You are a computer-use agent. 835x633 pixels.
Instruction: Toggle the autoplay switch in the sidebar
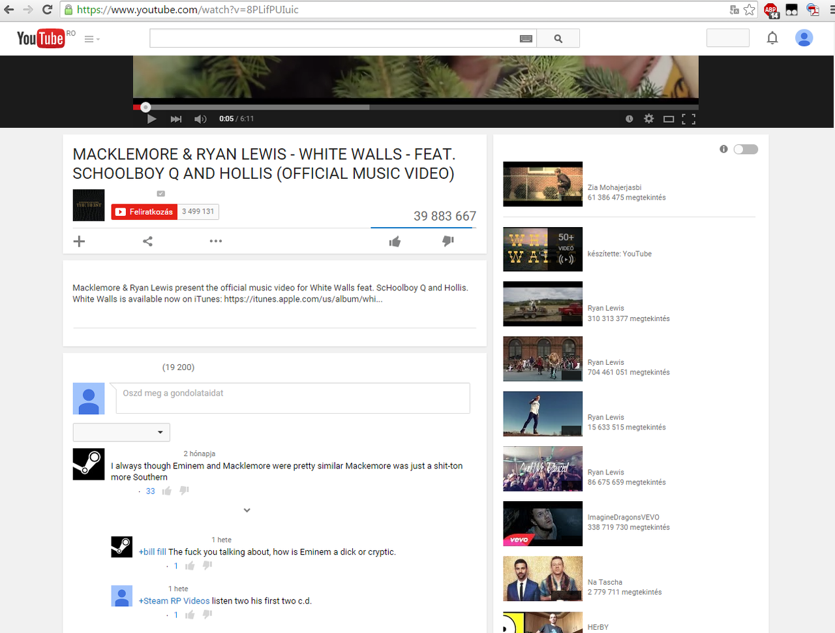746,149
